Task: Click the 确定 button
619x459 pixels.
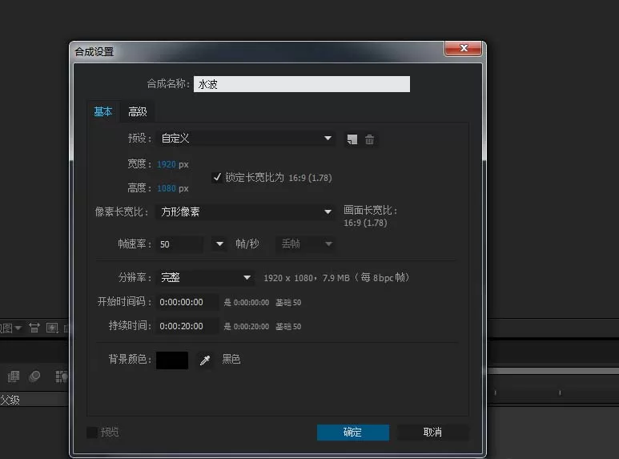Action: tap(353, 432)
